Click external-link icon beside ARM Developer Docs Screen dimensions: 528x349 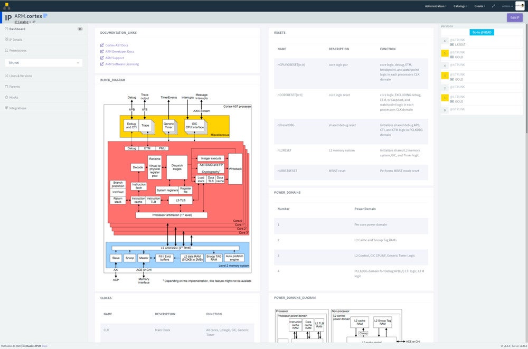(102, 52)
